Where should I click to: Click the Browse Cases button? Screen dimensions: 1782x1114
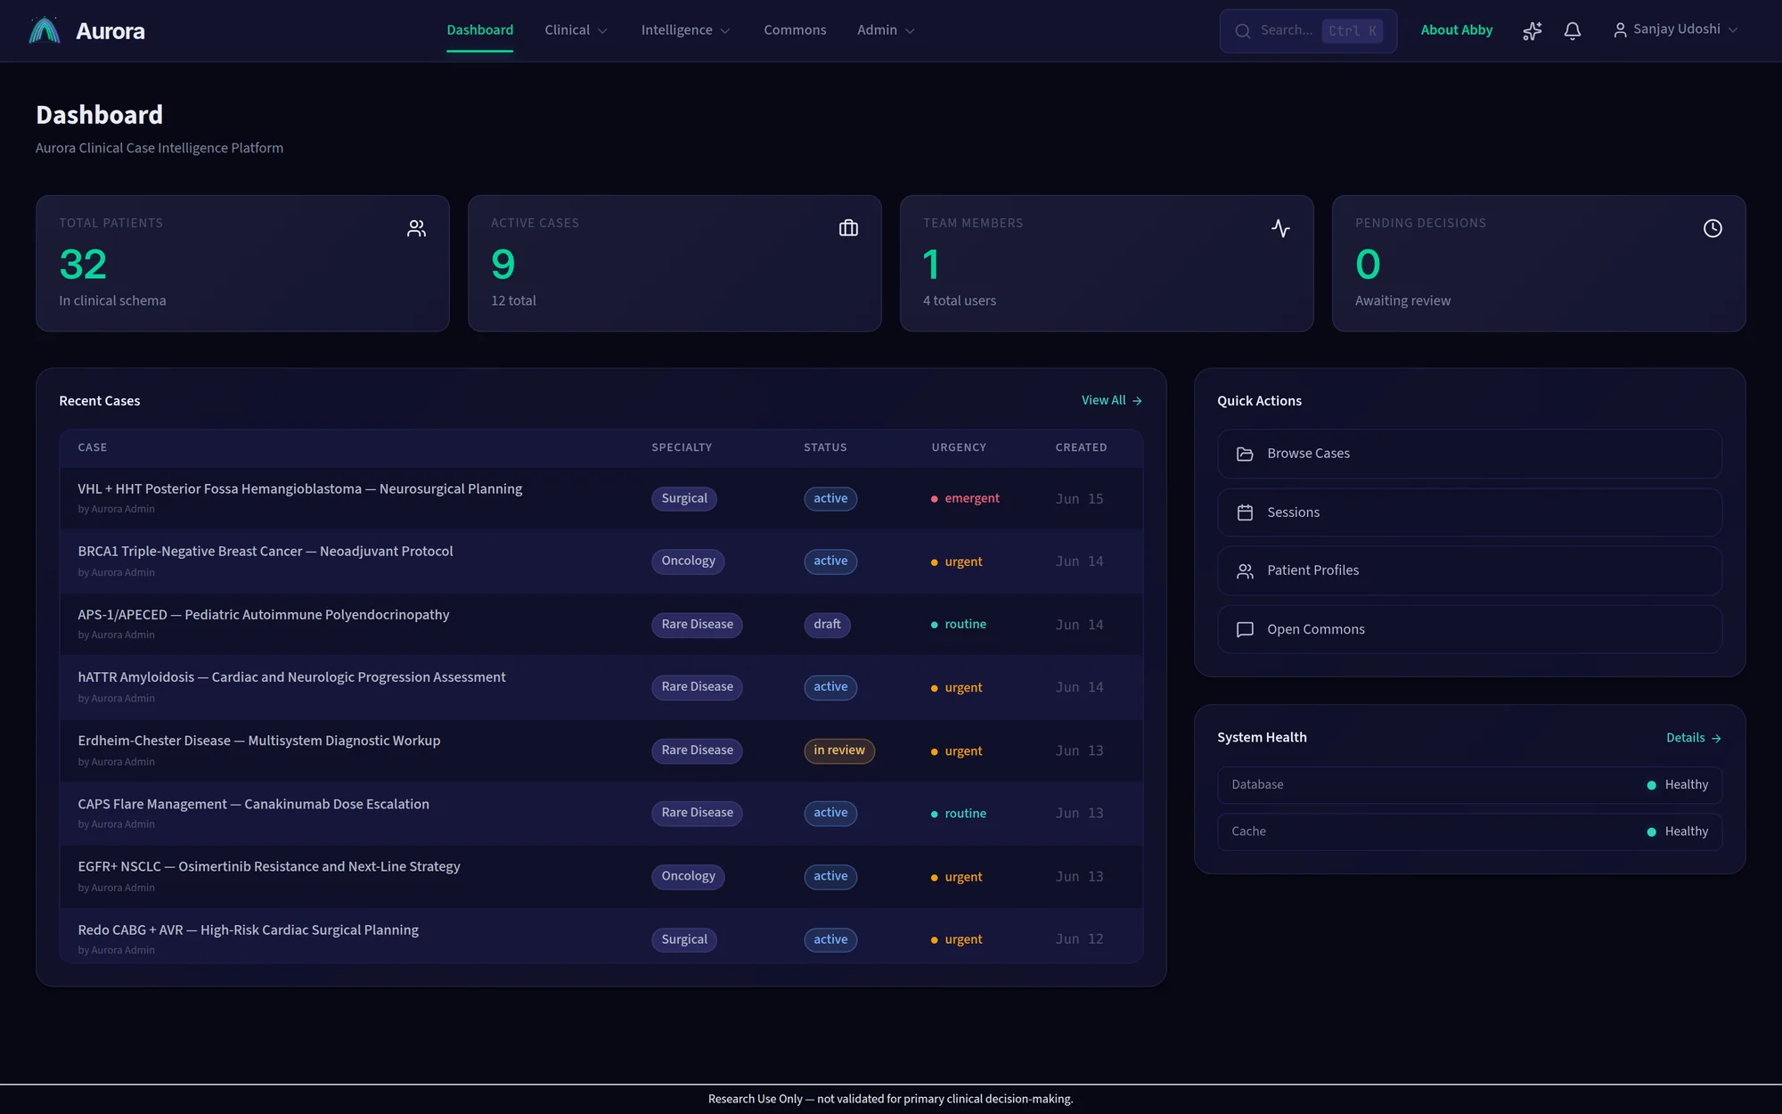(1469, 454)
